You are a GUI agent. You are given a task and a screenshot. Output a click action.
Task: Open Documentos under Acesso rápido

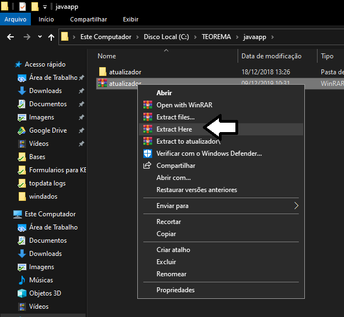point(48,104)
